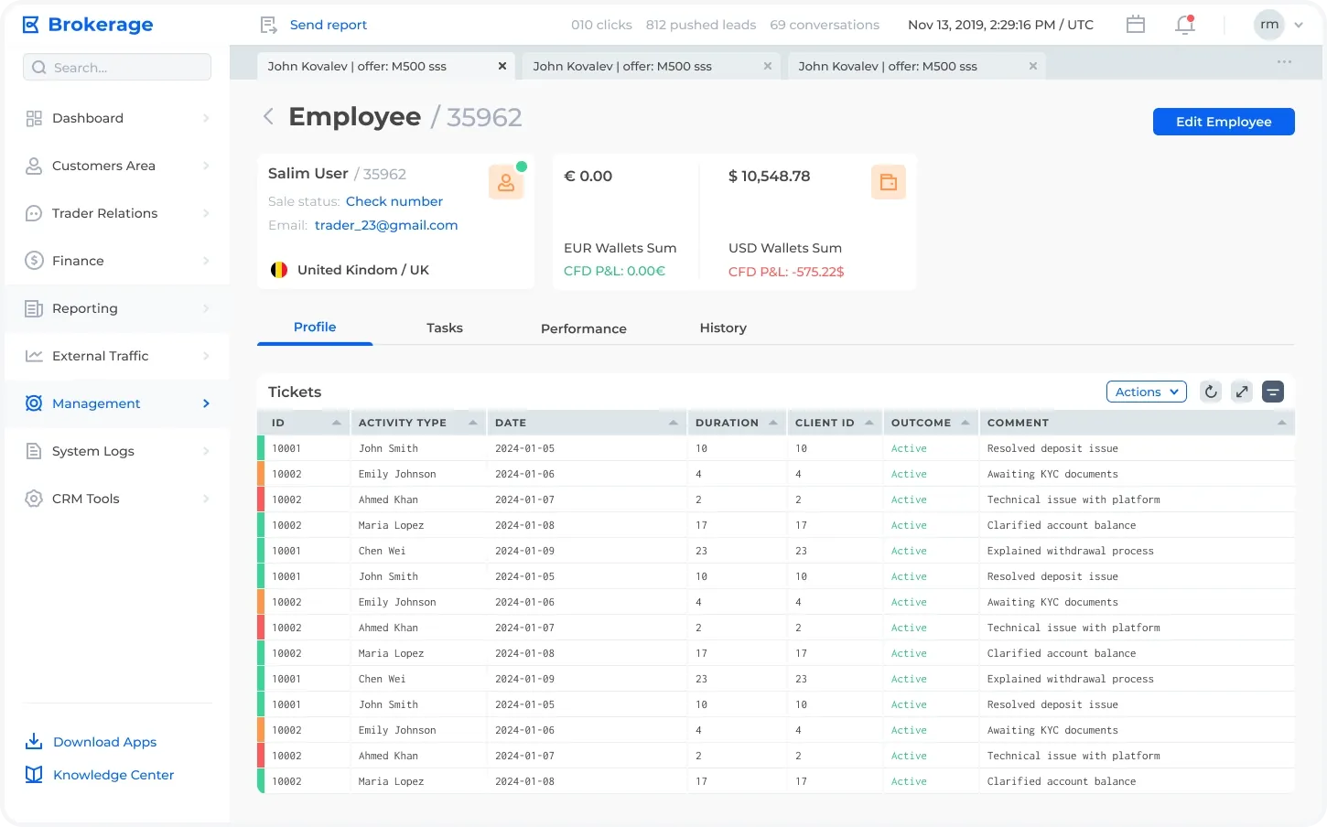Viewport: 1327px width, 827px height.
Task: Click the Brokerage logo icon
Action: tap(31, 25)
